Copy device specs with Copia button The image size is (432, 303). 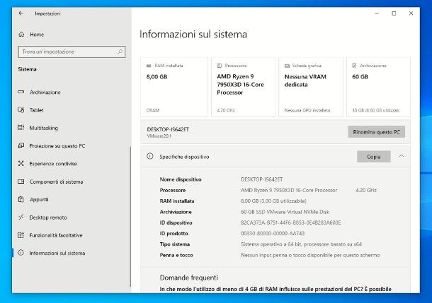pyautogui.click(x=374, y=157)
